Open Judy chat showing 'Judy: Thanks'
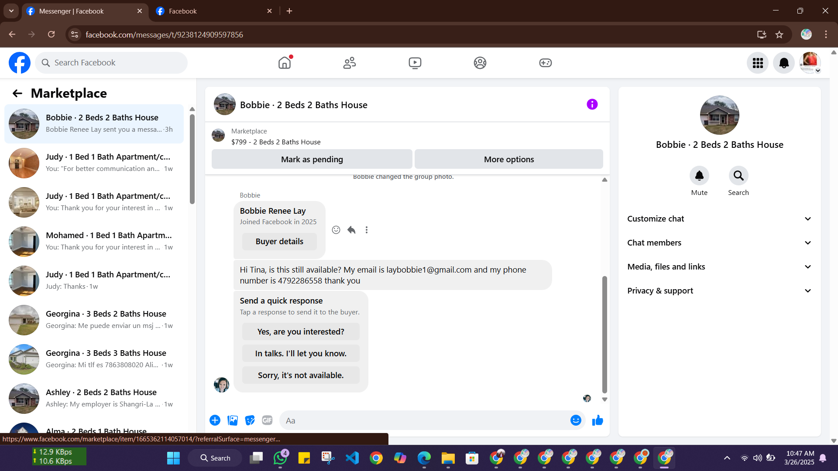This screenshot has height=471, width=838. coord(94,281)
